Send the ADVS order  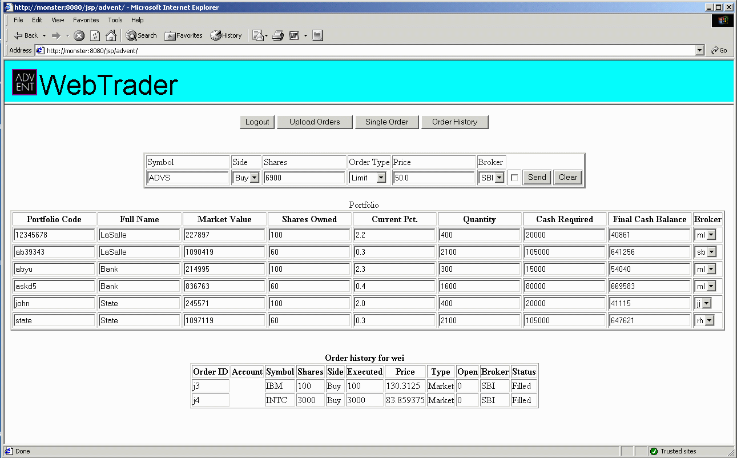tap(537, 177)
